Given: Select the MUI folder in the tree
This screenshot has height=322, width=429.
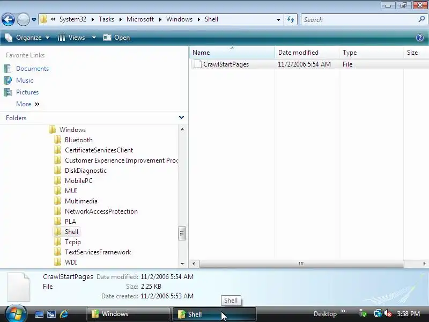Looking at the screenshot, I should click(71, 191).
